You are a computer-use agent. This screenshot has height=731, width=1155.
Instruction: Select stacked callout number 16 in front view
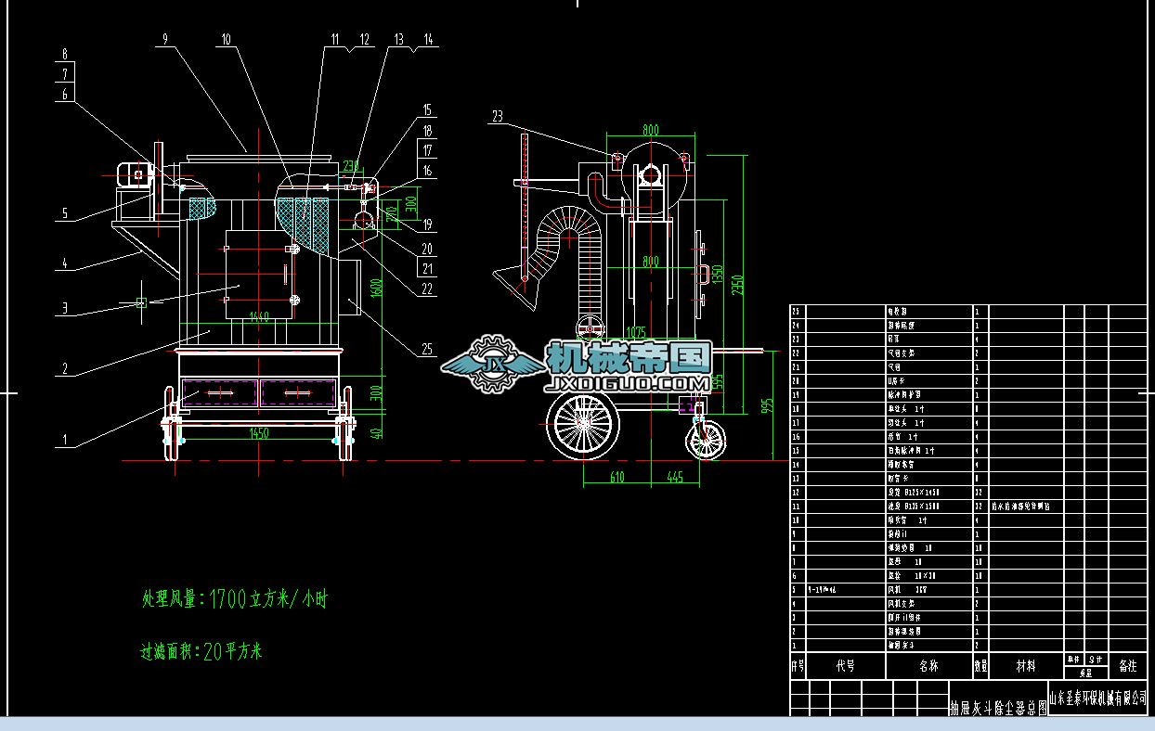coord(427,171)
